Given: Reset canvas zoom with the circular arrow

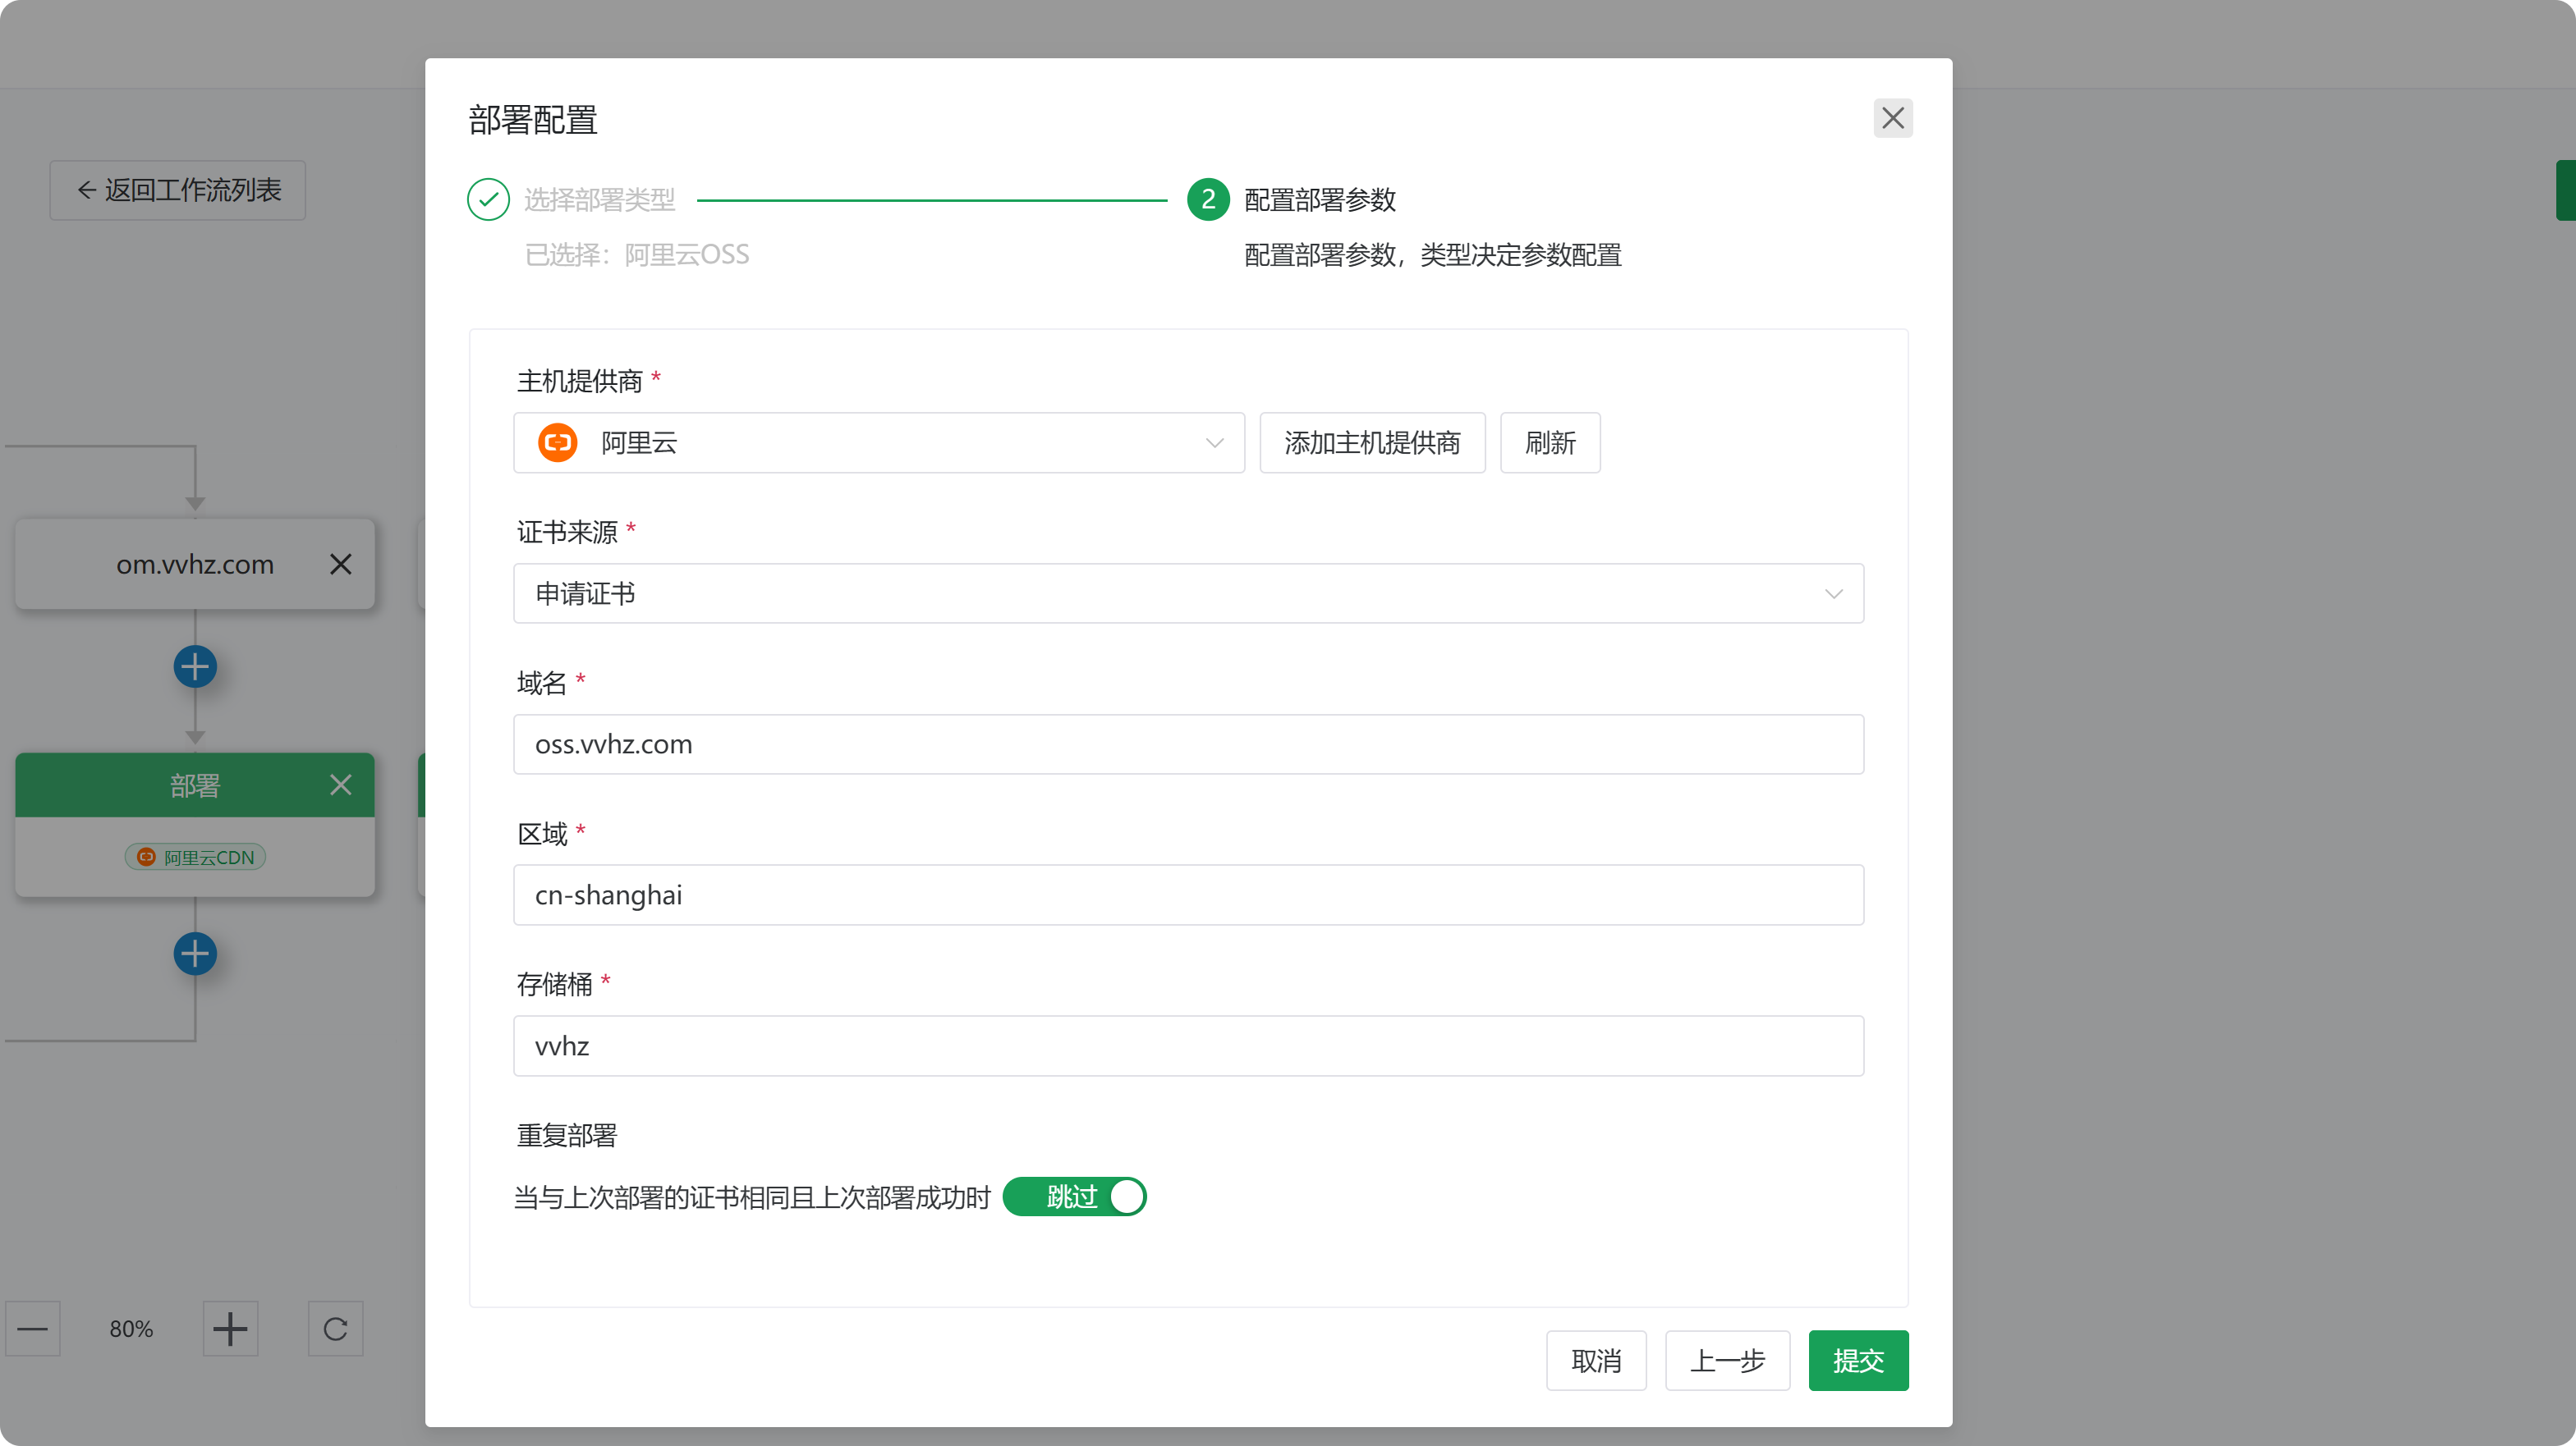Looking at the screenshot, I should click(x=335, y=1328).
